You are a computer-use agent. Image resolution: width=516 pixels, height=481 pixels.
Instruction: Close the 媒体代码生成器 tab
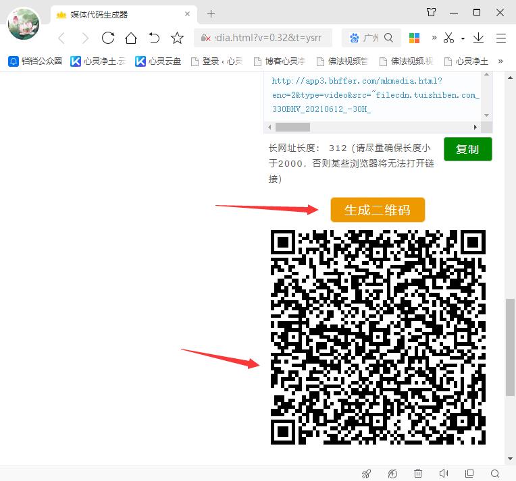[x=187, y=14]
